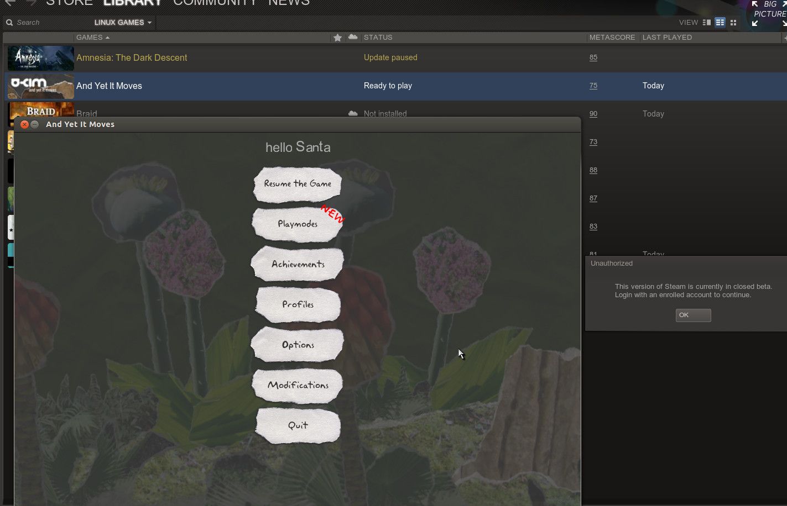787x506 pixels.
Task: Switch to grid view layout
Action: (x=733, y=23)
